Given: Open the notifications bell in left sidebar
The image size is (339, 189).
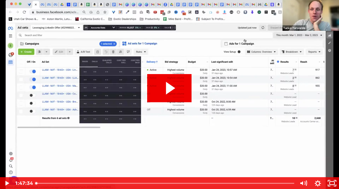Looking at the screenshot, I should [11, 160].
